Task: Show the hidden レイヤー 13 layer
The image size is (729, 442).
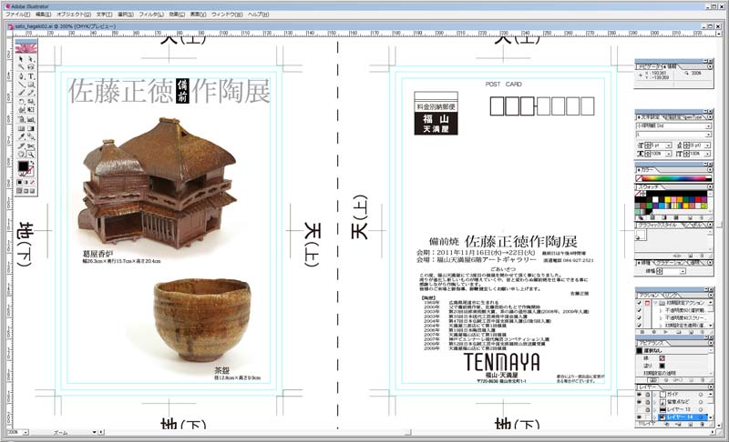Action: [x=640, y=409]
